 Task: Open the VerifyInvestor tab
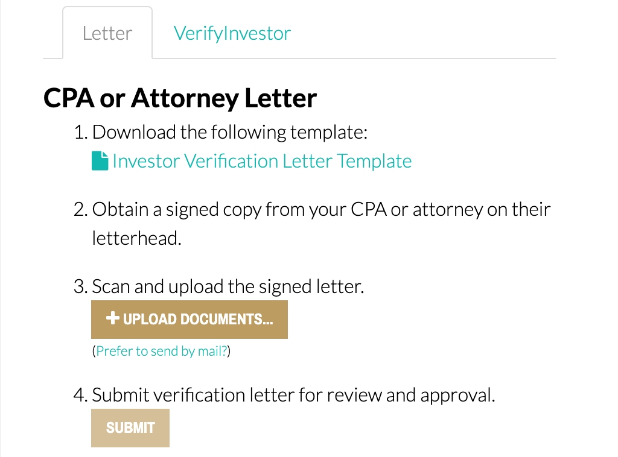(232, 33)
